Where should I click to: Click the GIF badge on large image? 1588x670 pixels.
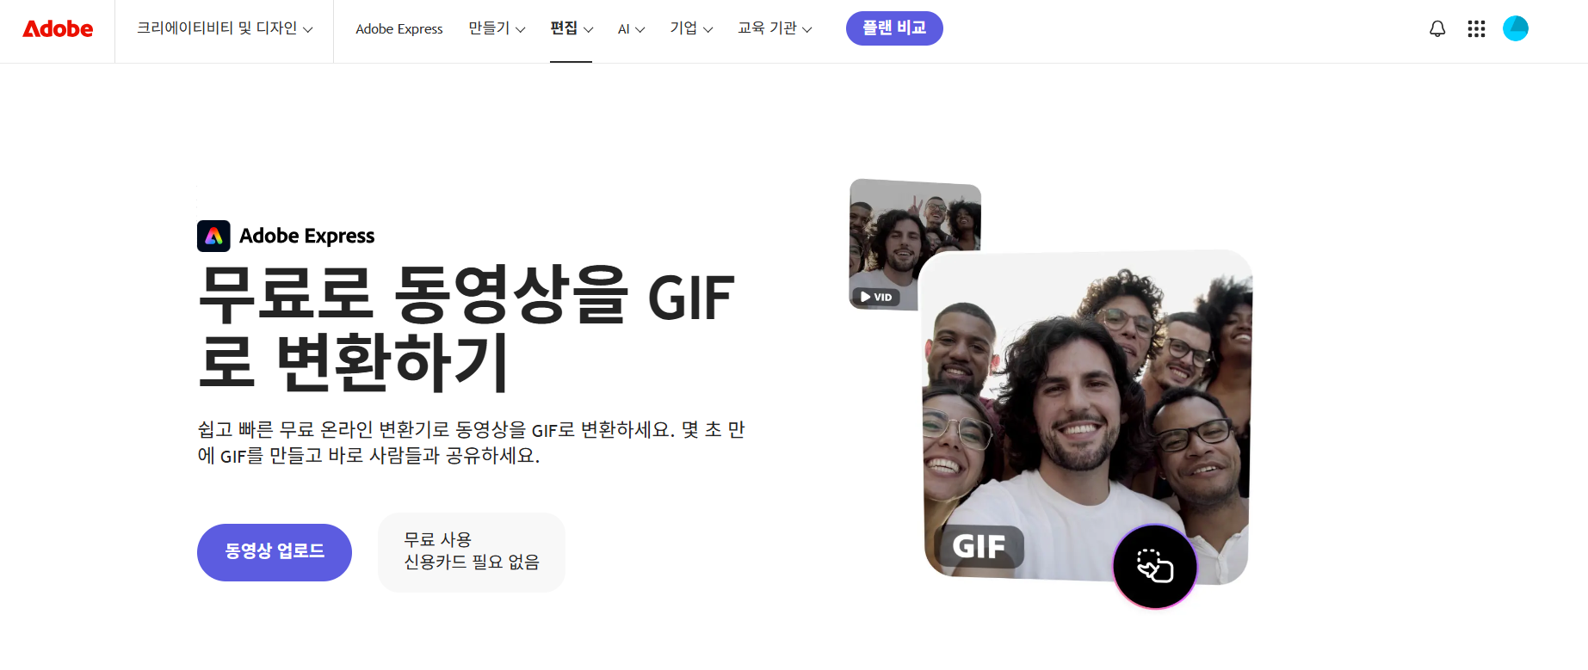click(979, 546)
